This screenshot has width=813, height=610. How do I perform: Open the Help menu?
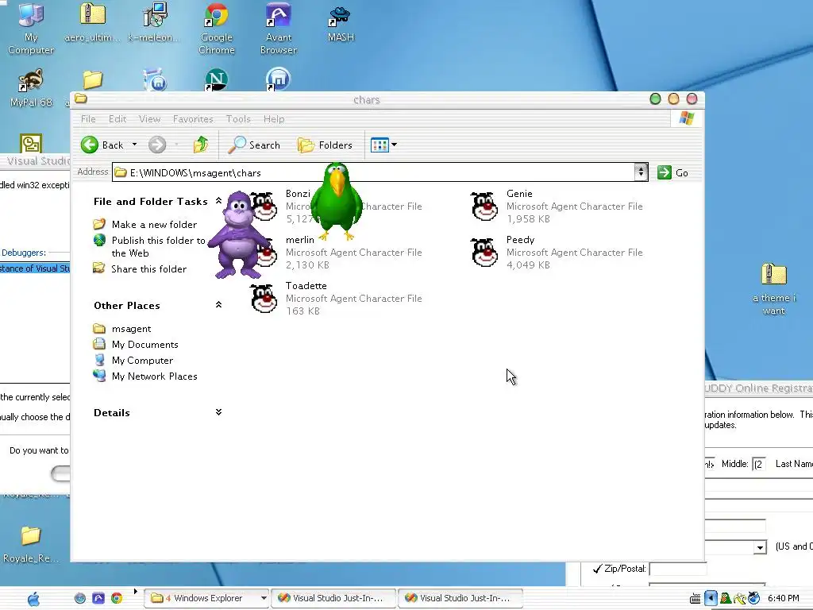point(274,119)
